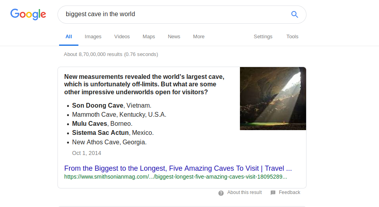Open search Tools
Screen dimensions: 379x207
(292, 37)
